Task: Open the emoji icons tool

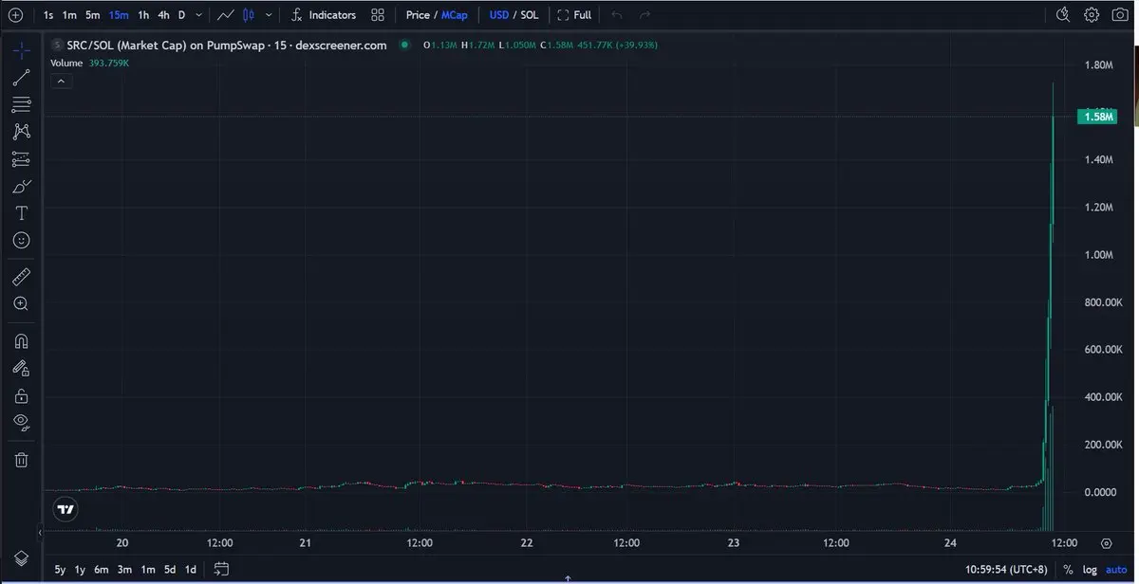Action: coord(21,241)
